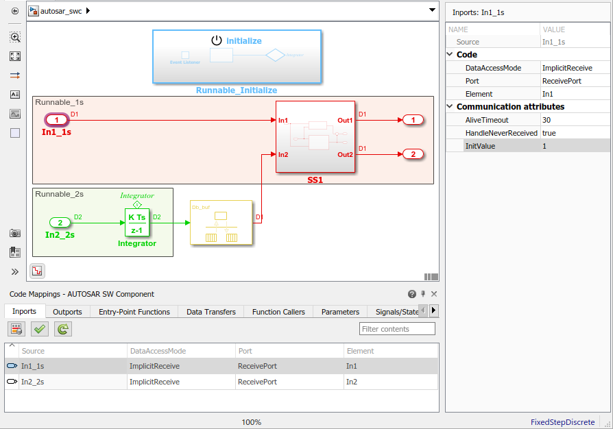
Task: Click the canvas corner perspectives control
Action: click(x=431, y=277)
